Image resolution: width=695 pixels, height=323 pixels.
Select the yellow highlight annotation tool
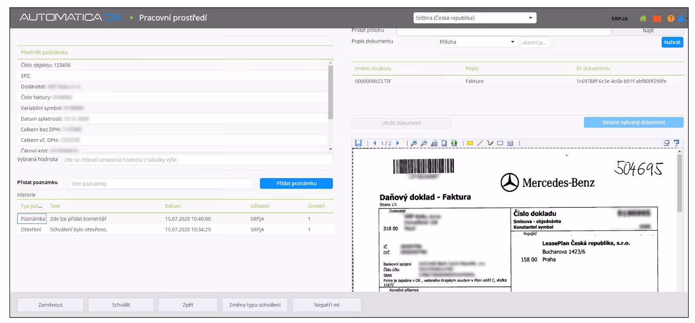pyautogui.click(x=470, y=143)
